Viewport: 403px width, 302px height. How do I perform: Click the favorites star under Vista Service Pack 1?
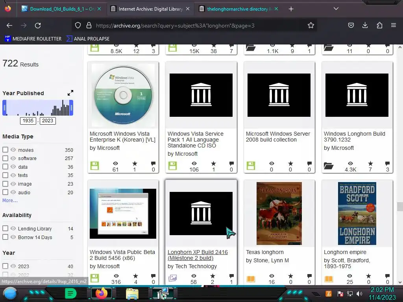coord(214,164)
